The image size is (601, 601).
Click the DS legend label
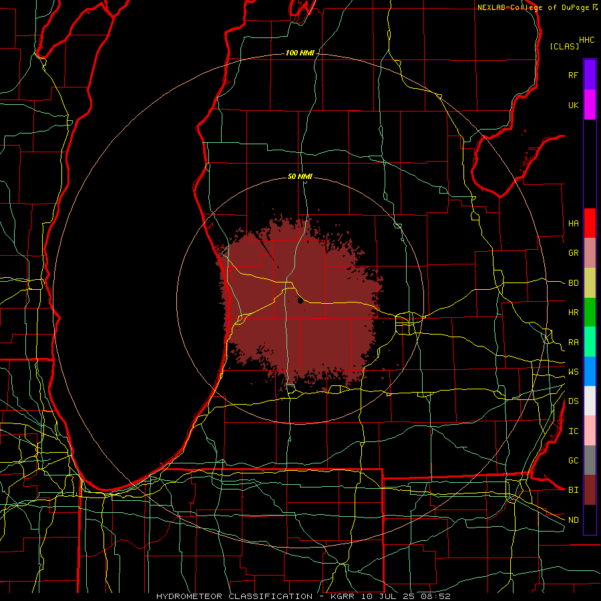tap(573, 401)
